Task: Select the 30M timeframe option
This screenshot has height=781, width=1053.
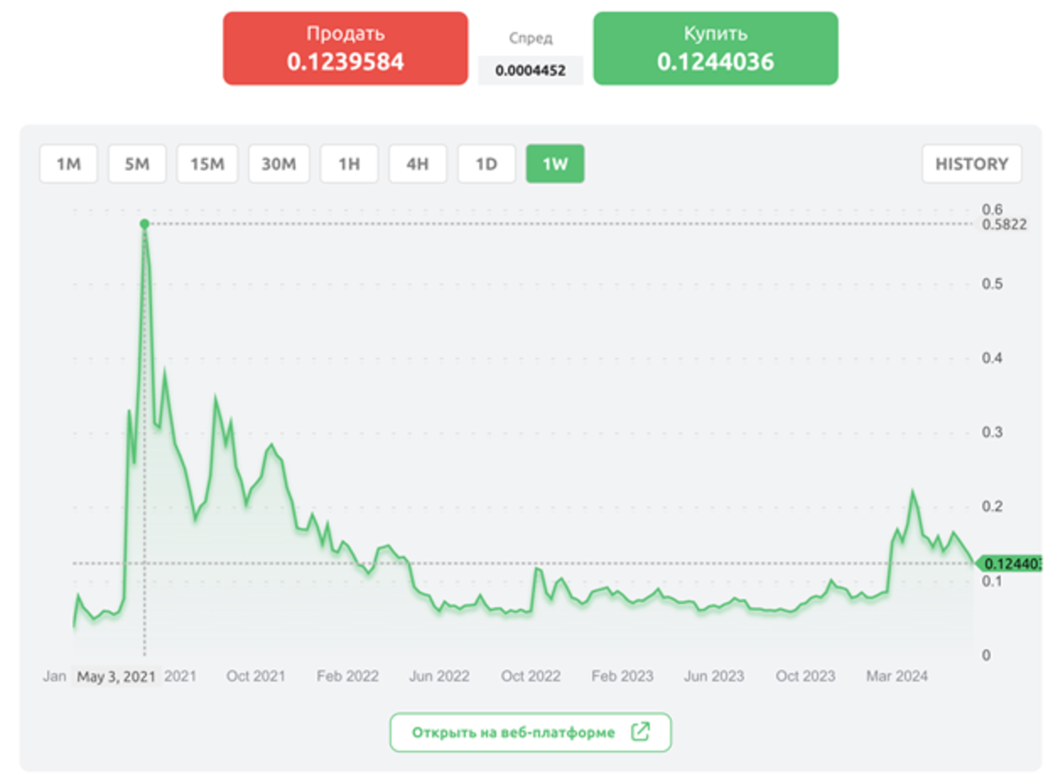Action: pos(278,164)
